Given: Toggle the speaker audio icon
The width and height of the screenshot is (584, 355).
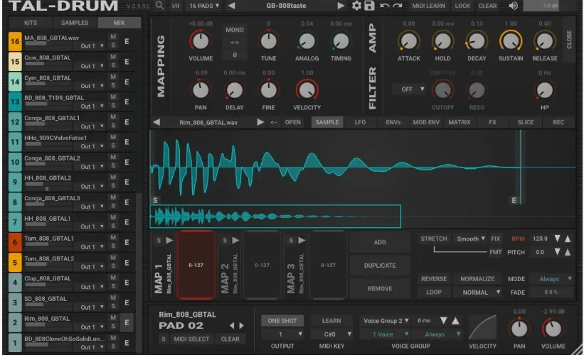Looking at the screenshot, I should click(514, 6).
